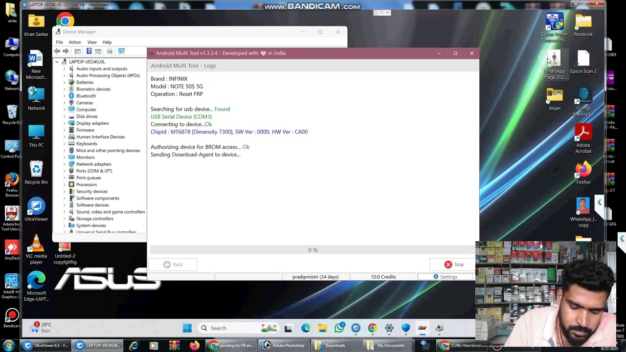Expand the Disk drives node

click(x=64, y=117)
